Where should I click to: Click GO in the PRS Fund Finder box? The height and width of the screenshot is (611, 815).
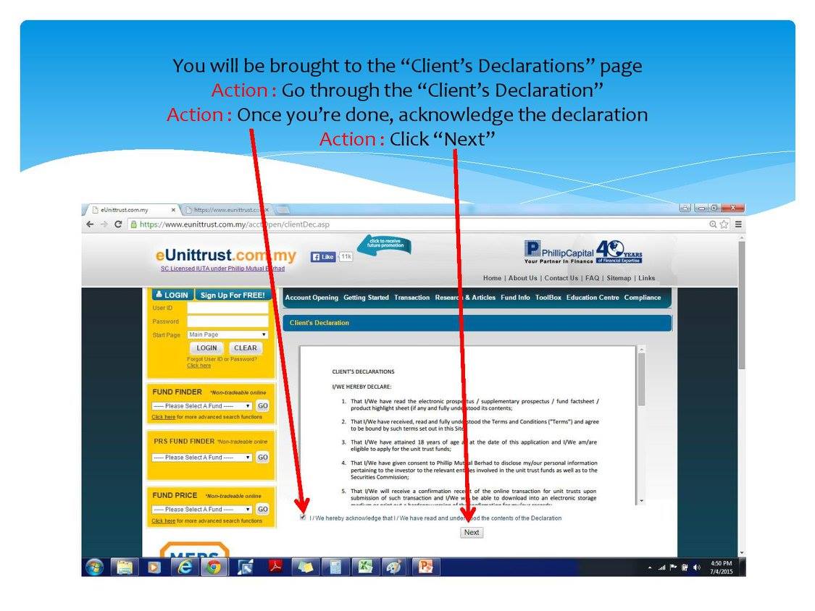(x=263, y=458)
